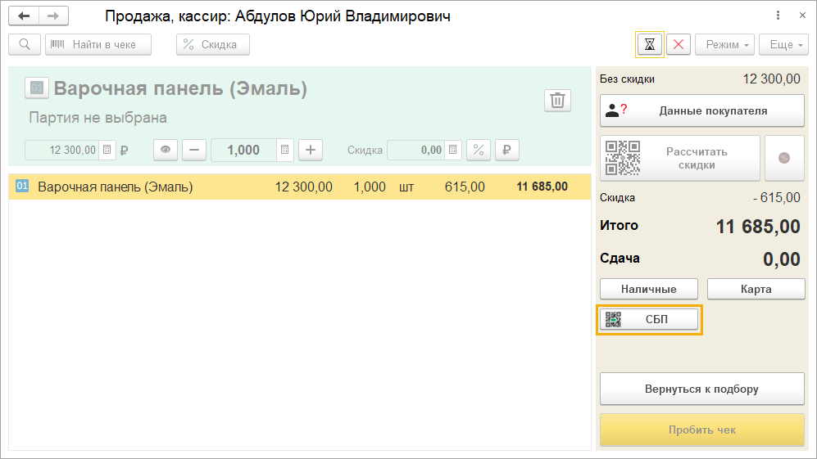Decrease quantity with the minus button
The image size is (817, 459).
click(x=194, y=150)
